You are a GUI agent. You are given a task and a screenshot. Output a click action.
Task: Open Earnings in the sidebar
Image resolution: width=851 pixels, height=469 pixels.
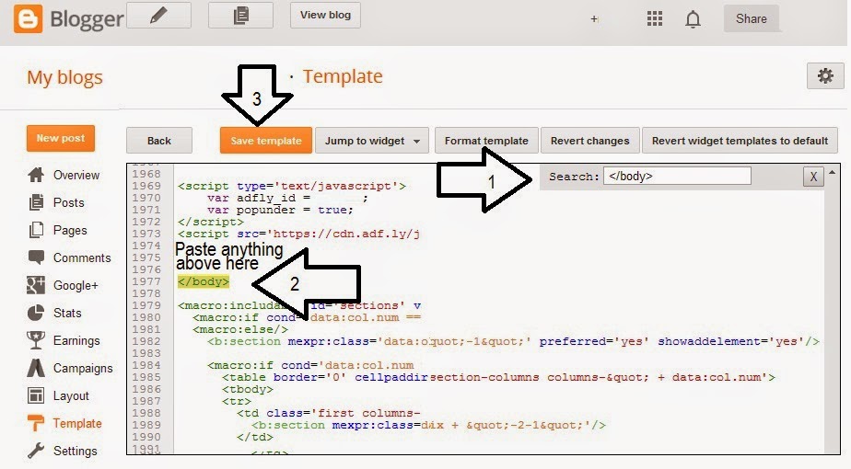point(76,341)
